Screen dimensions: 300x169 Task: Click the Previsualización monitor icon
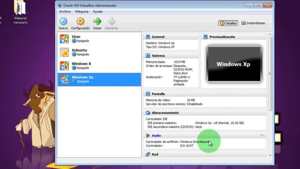click(205, 37)
